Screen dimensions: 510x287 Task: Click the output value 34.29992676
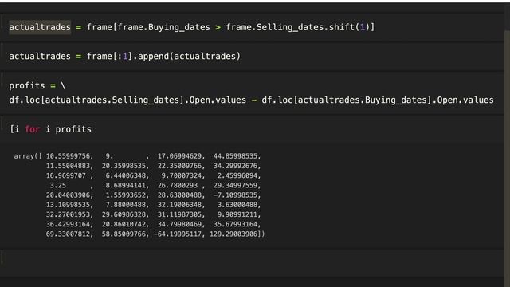pos(235,166)
